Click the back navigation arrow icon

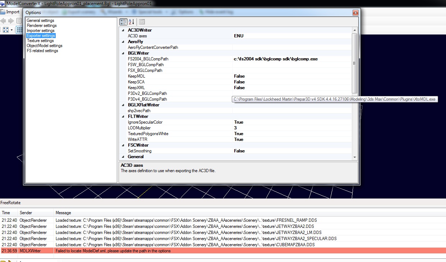click(4, 20)
